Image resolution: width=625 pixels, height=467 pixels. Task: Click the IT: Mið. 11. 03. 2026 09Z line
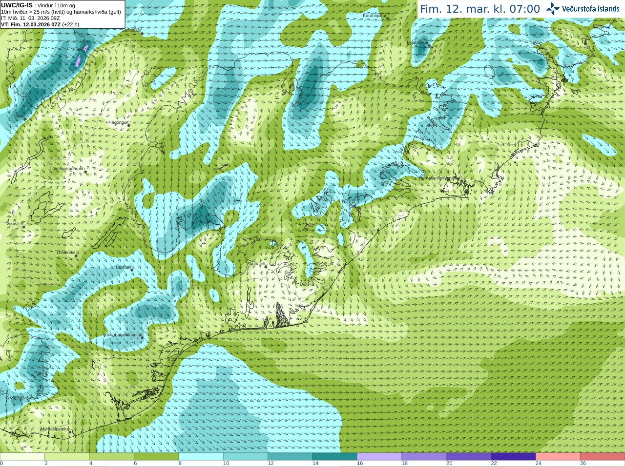pyautogui.click(x=30, y=18)
